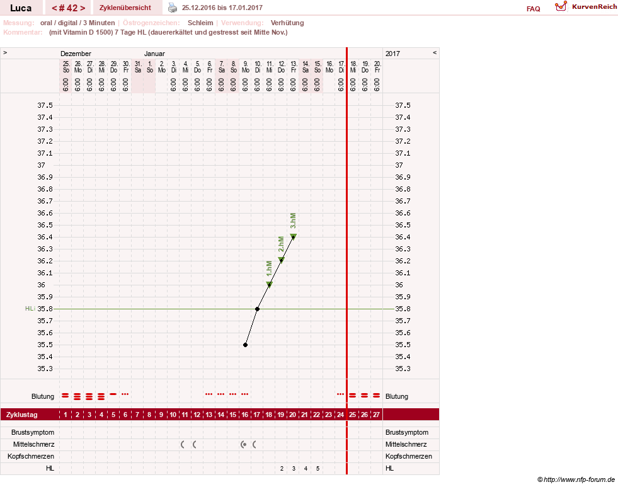Go to previous cycle with left arrow

click(x=54, y=8)
